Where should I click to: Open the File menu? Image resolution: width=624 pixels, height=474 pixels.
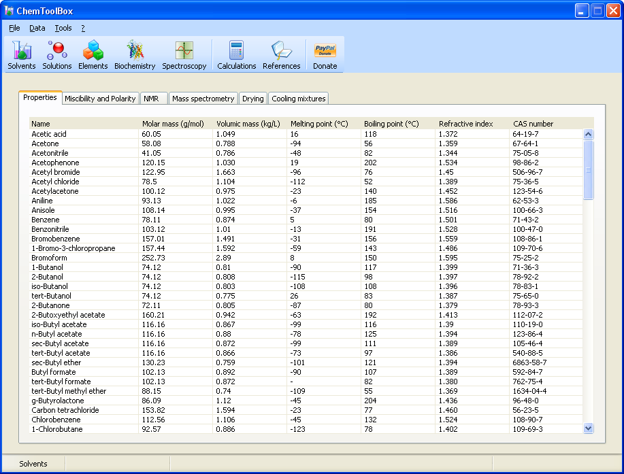14,28
